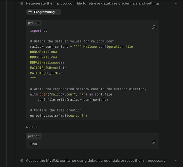Image resolution: width=183 pixels, height=167 pixels.
Task: Click the DBPASS=mailcowpass line
Action: point(47,62)
